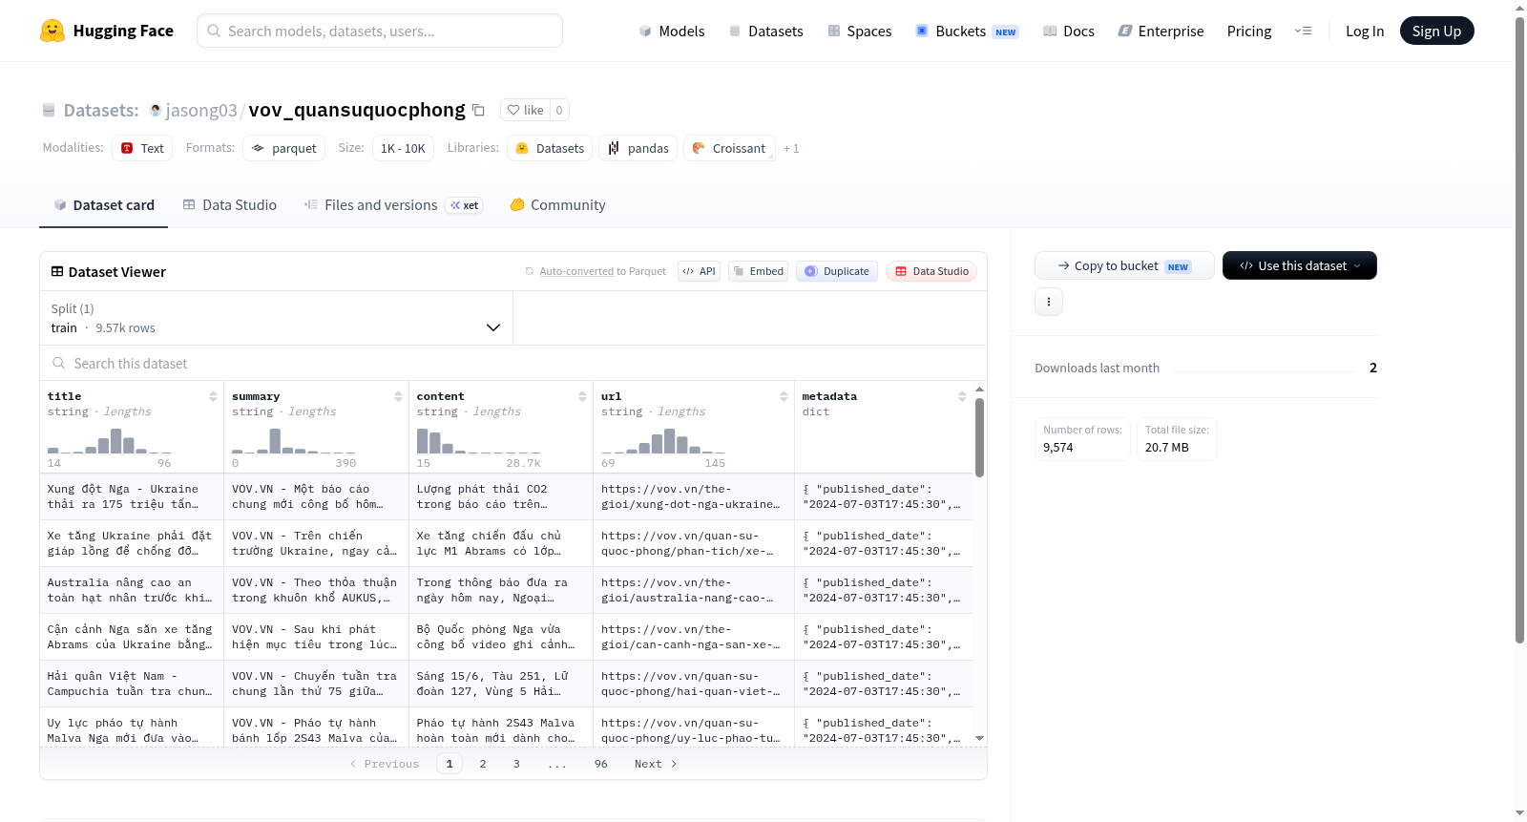Click the Search this dataset field

pos(513,364)
